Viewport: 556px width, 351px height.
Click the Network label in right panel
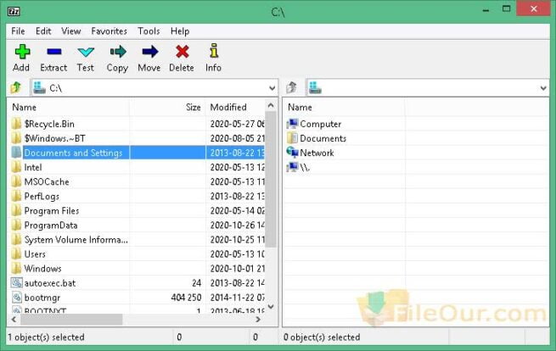coord(317,153)
